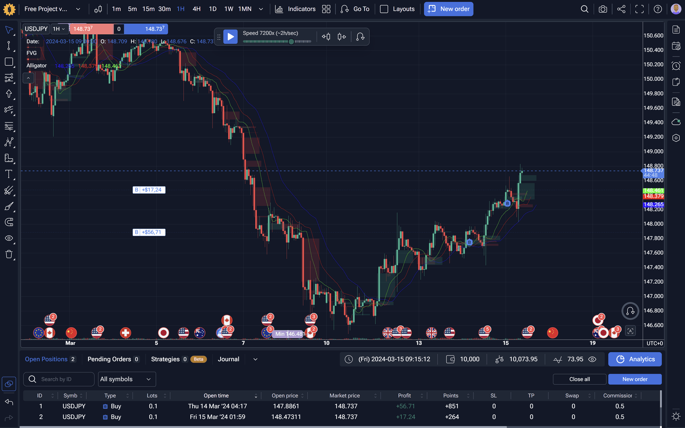Viewport: 685px width, 428px height.
Task: Open the Analytics button
Action: click(635, 360)
